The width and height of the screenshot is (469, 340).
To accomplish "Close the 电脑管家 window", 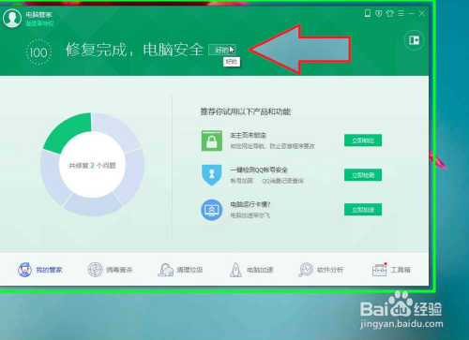I will click(x=422, y=13).
